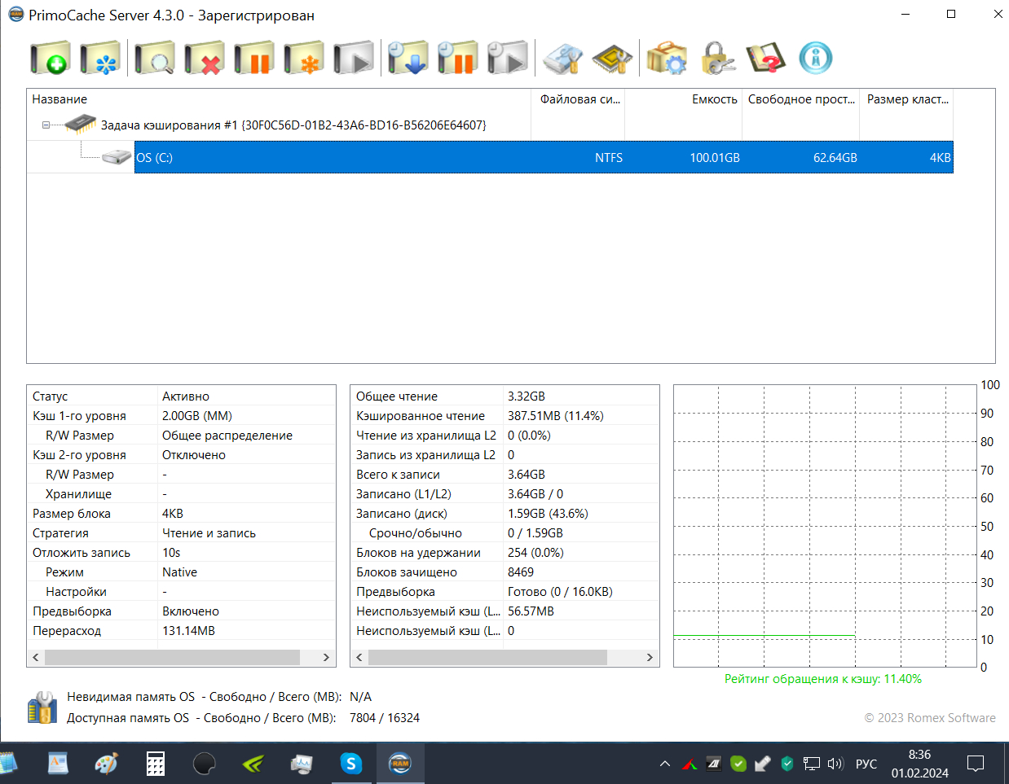The image size is (1009, 784).
Task: Resume cache task (gray play drive icon)
Action: pyautogui.click(x=354, y=59)
